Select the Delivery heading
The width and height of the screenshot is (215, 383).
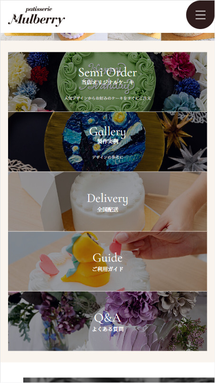pyautogui.click(x=107, y=198)
